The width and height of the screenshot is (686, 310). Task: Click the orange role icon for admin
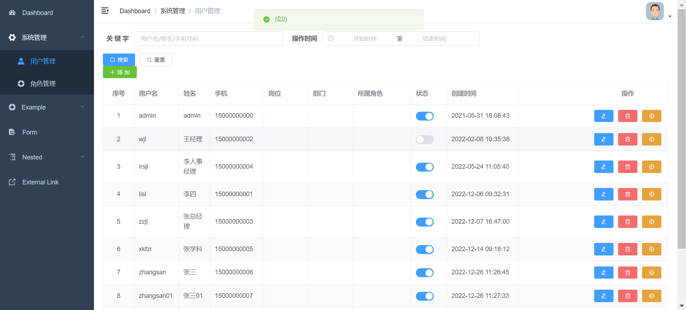pyautogui.click(x=651, y=116)
